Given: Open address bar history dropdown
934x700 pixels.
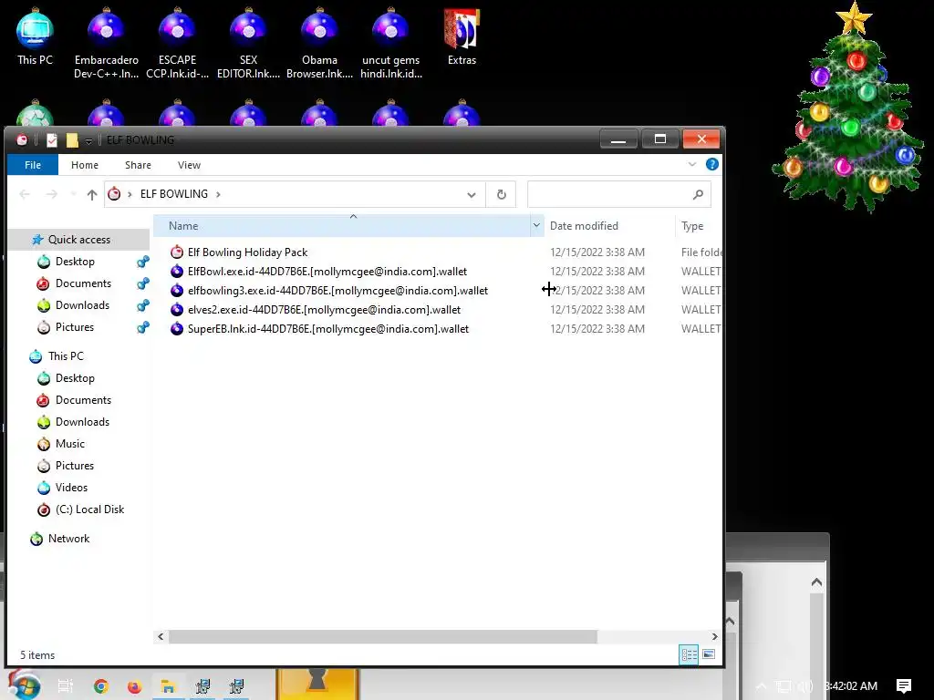Looking at the screenshot, I should [472, 195].
